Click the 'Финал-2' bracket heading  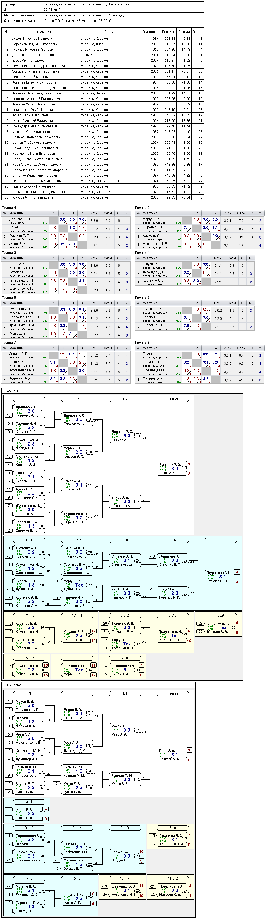14,685
